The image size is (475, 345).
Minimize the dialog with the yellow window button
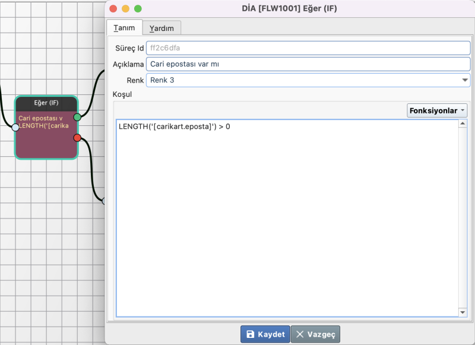(x=126, y=9)
